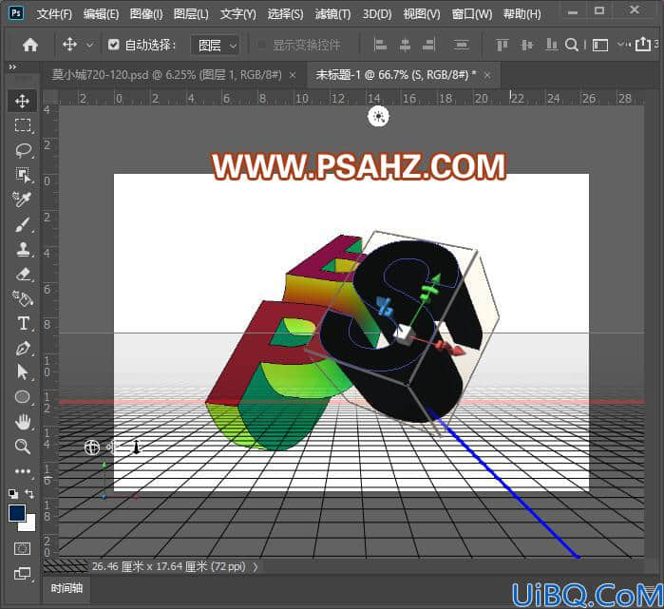The width and height of the screenshot is (664, 609).
Task: Open the 帮助(H) menu
Action: pyautogui.click(x=522, y=14)
